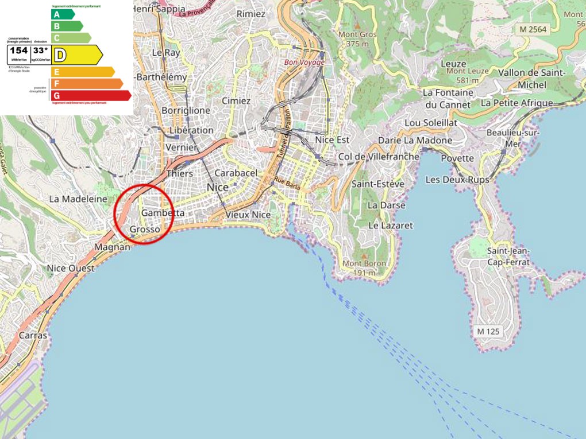Click the Gambetta label inside red circle
Screen dimensions: 586x439
pyautogui.click(x=163, y=213)
